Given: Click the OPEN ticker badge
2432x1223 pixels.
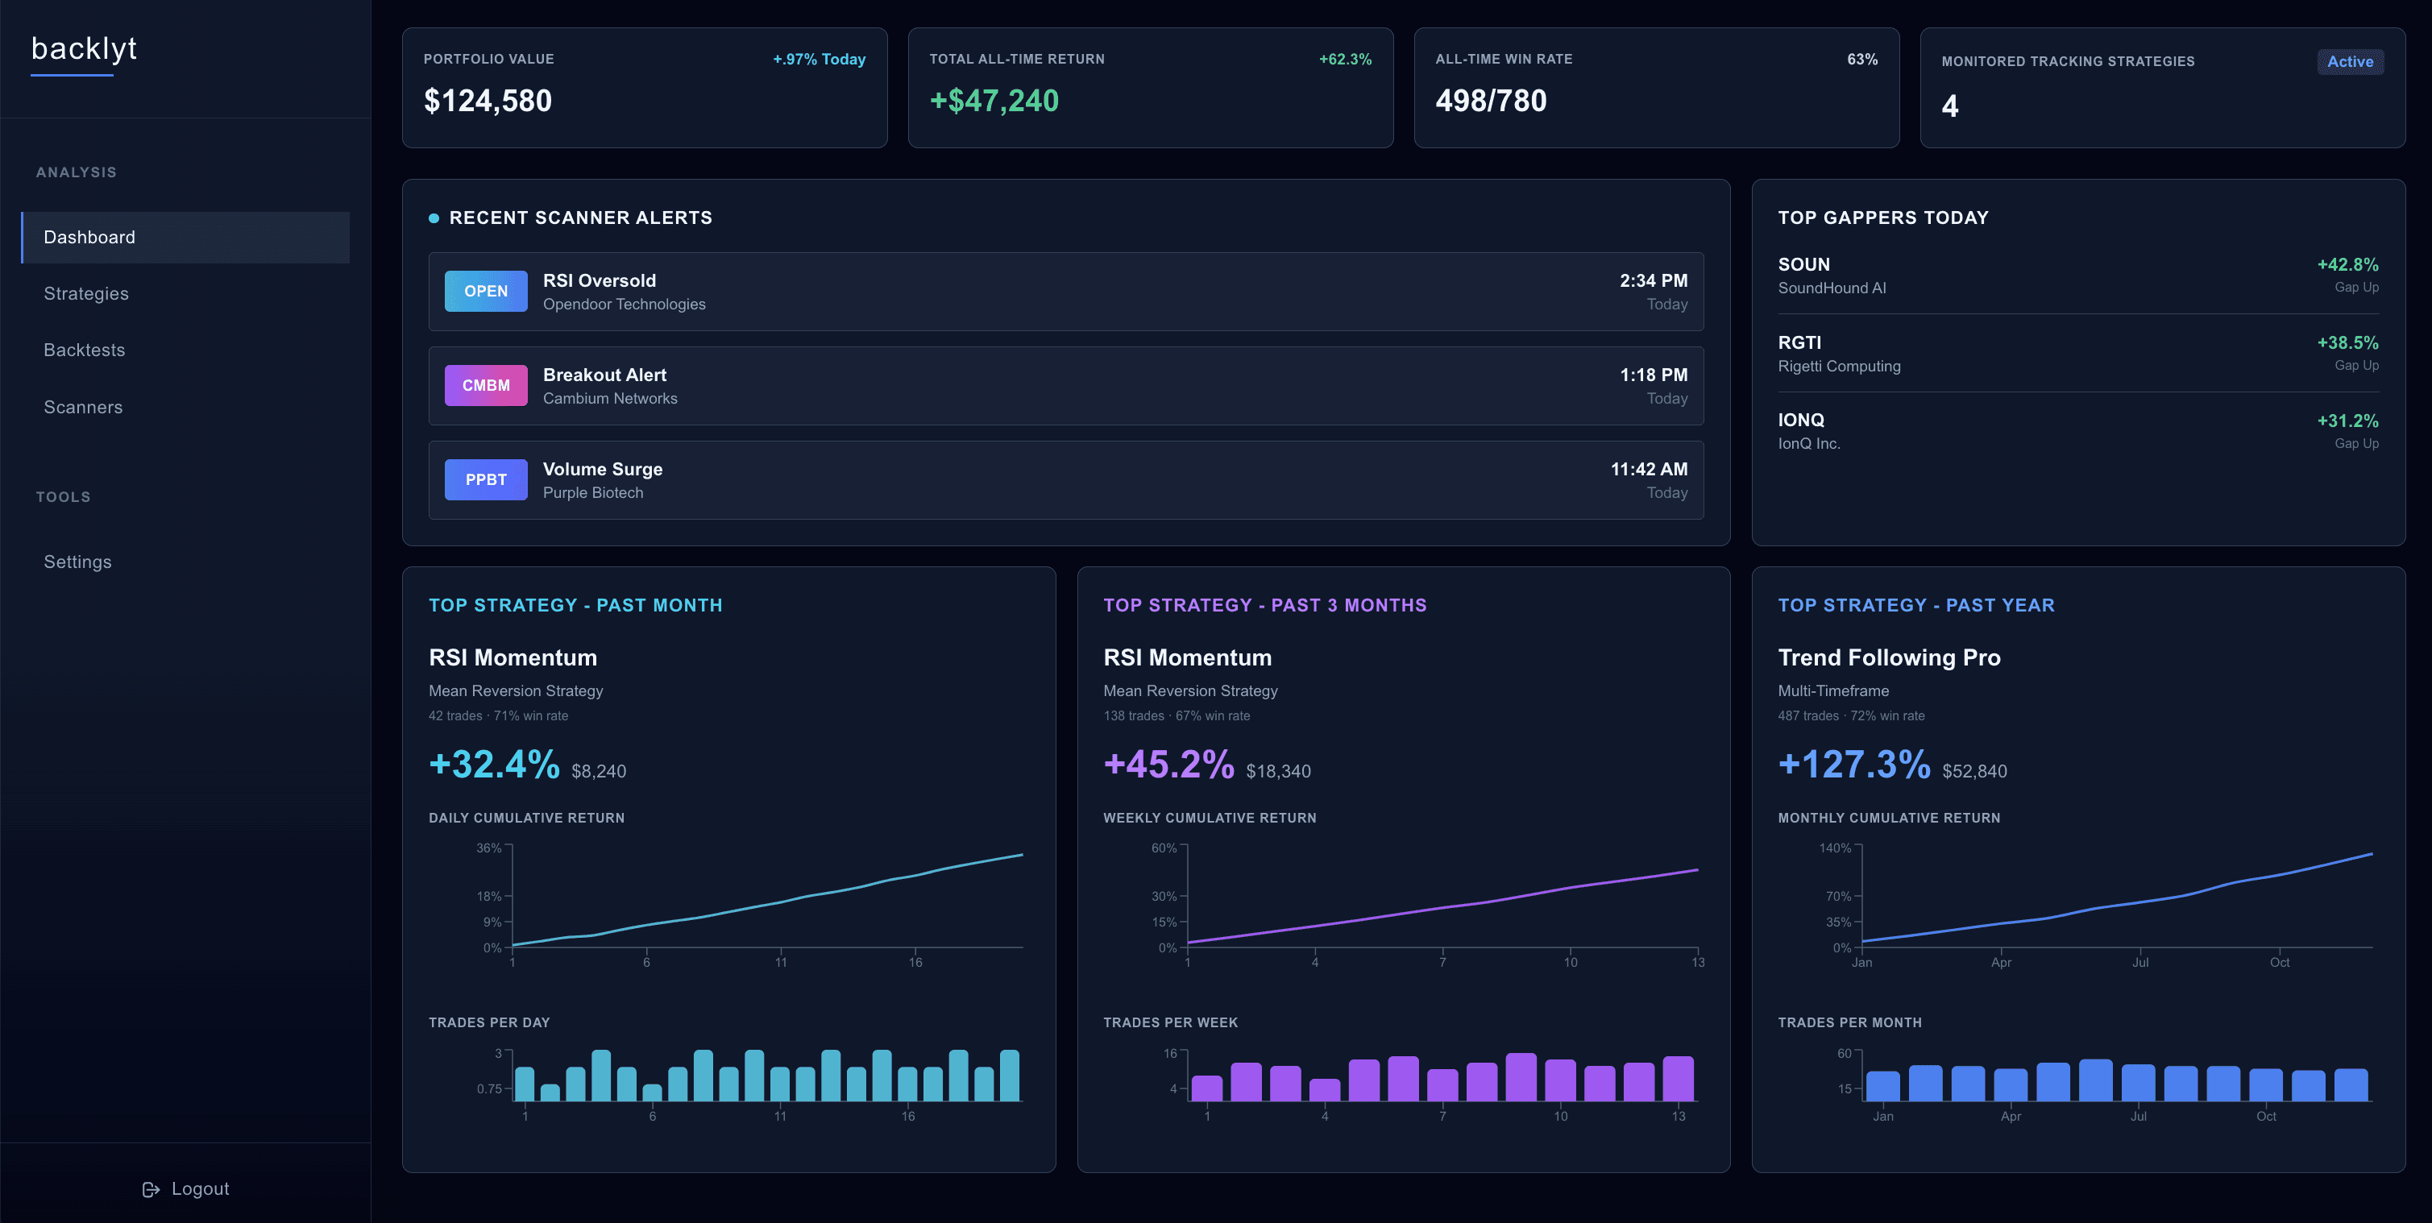Looking at the screenshot, I should (x=485, y=292).
